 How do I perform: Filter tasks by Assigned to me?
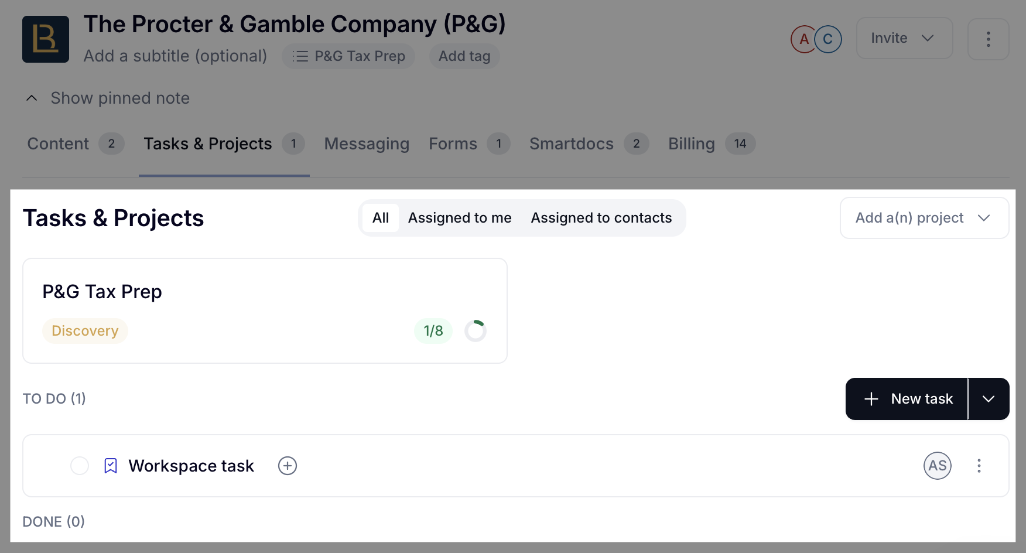point(460,218)
